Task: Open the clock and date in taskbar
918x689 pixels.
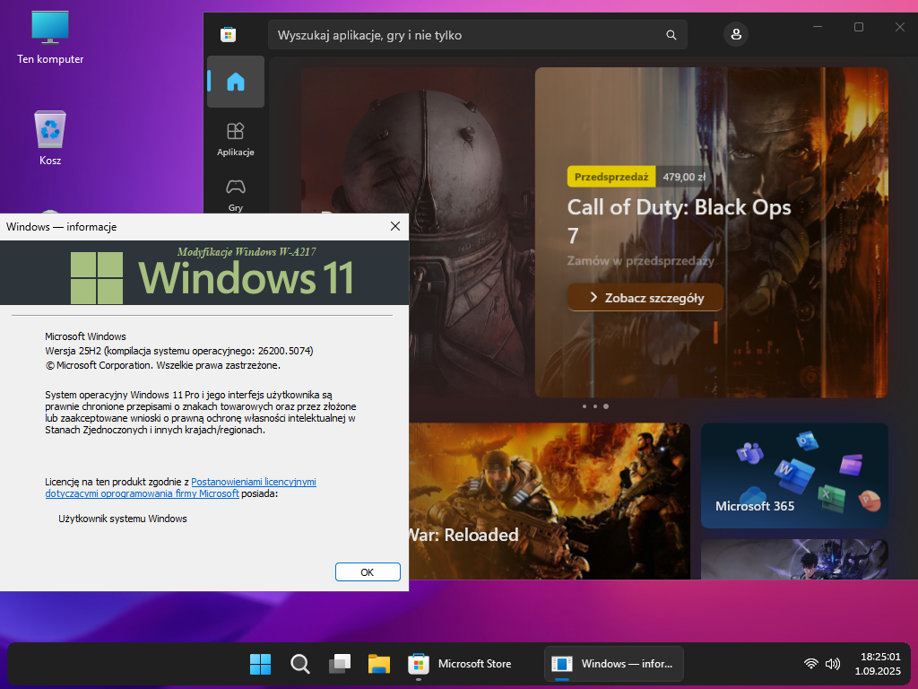Action: tap(879, 664)
